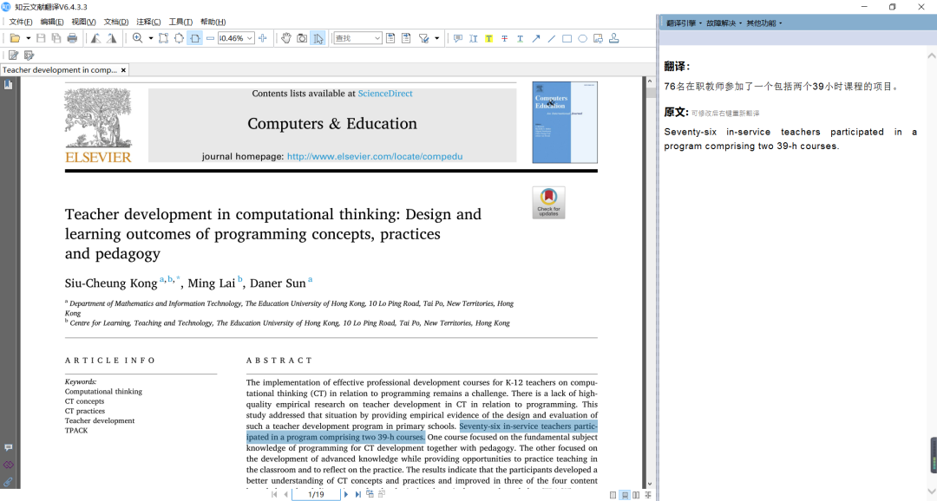Open the 帮助(H) menu
This screenshot has height=501, width=937.
(x=213, y=22)
